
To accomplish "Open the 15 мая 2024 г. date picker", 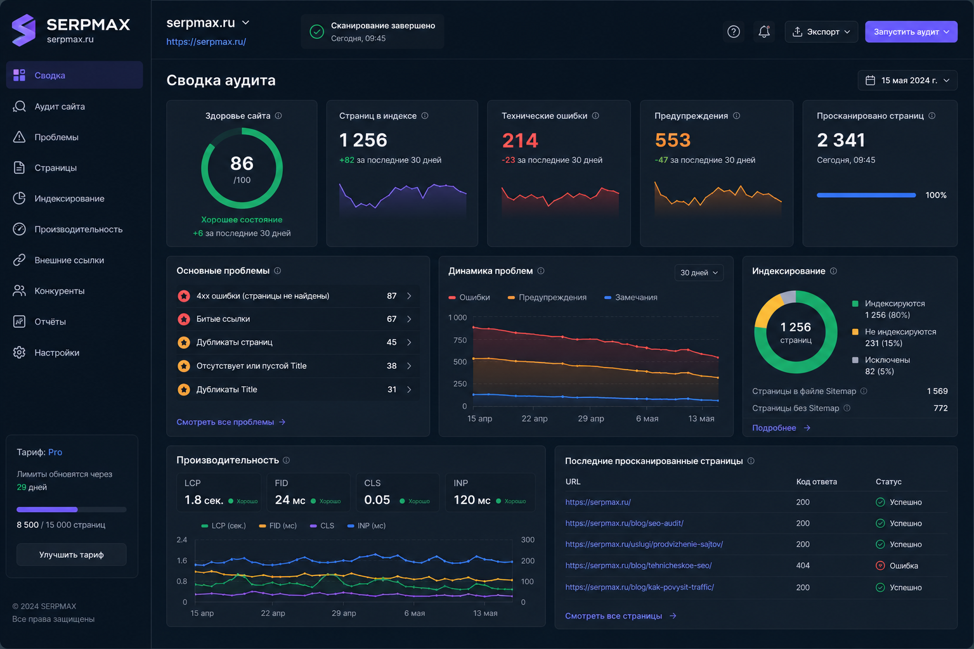I will [907, 80].
